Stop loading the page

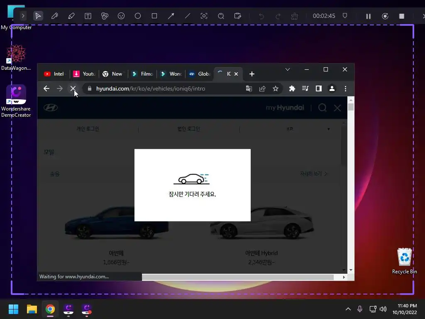tap(73, 88)
